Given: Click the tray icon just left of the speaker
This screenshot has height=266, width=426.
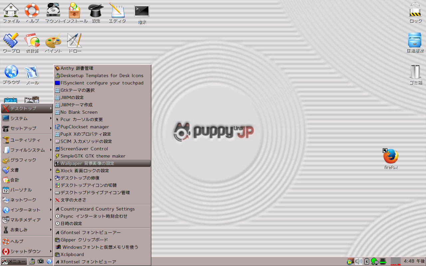Looking at the screenshot, I should (x=350, y=261).
